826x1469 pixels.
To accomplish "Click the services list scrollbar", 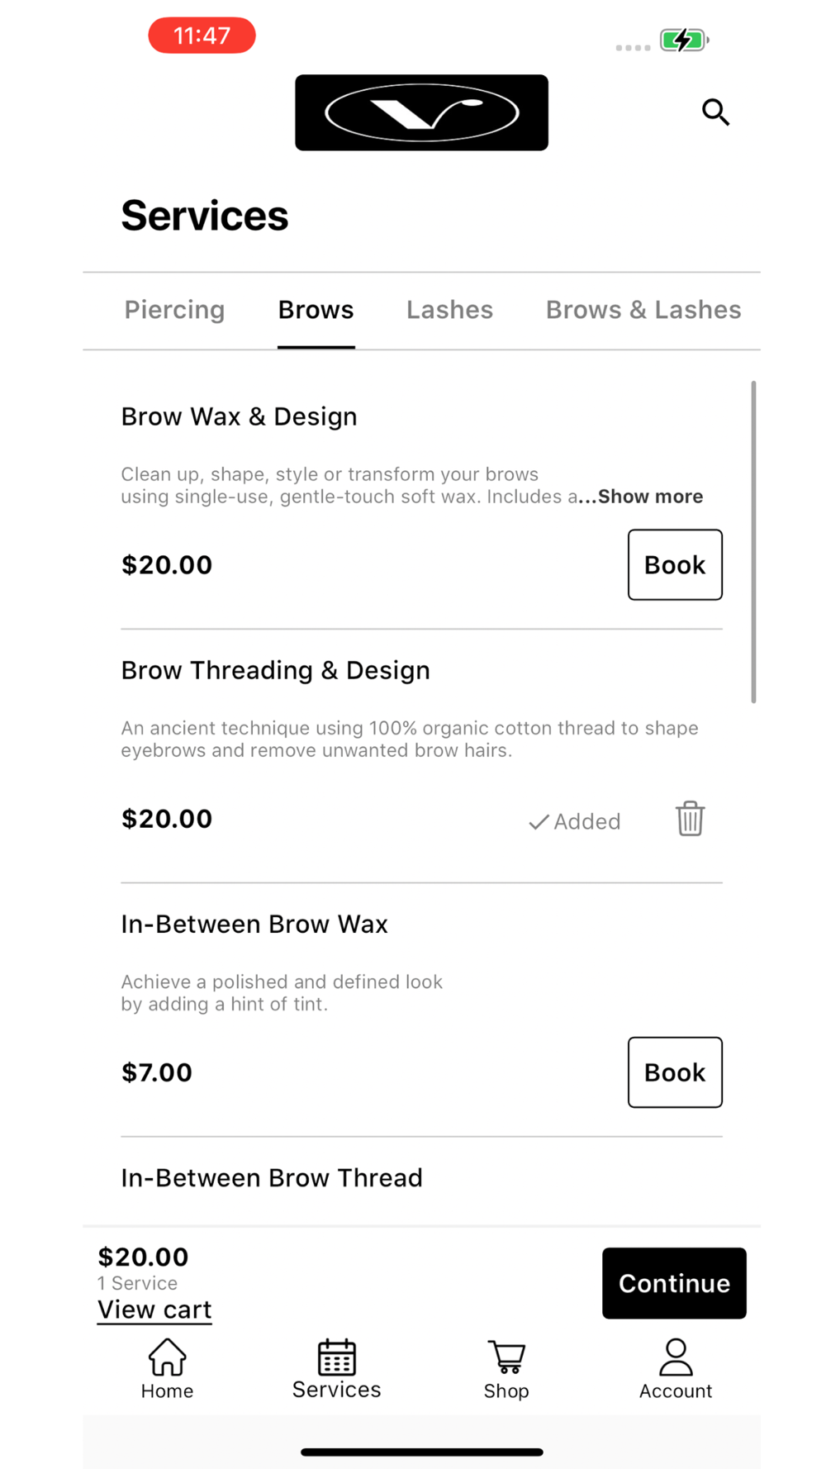I will tap(753, 541).
